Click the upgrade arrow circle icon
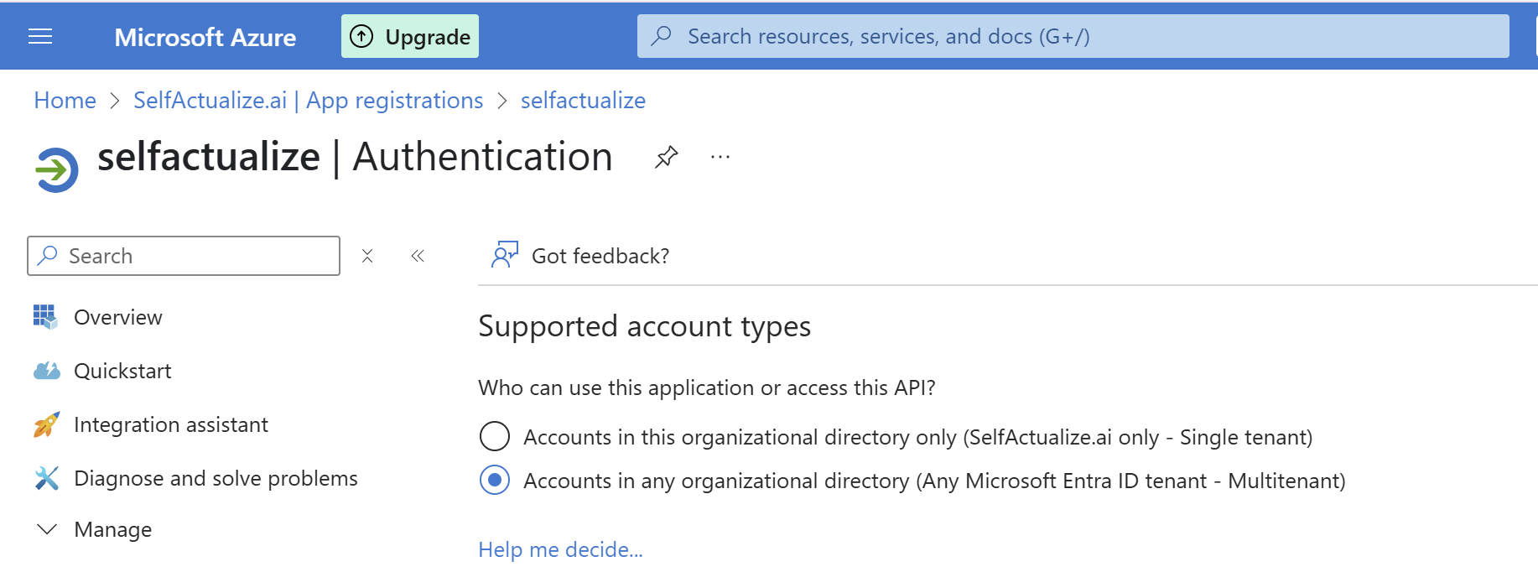The width and height of the screenshot is (1538, 572). point(361,36)
